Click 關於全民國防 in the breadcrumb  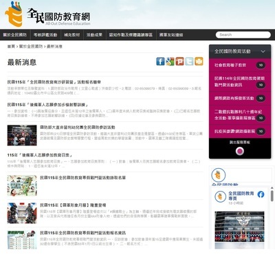pyautogui.click(x=31, y=46)
